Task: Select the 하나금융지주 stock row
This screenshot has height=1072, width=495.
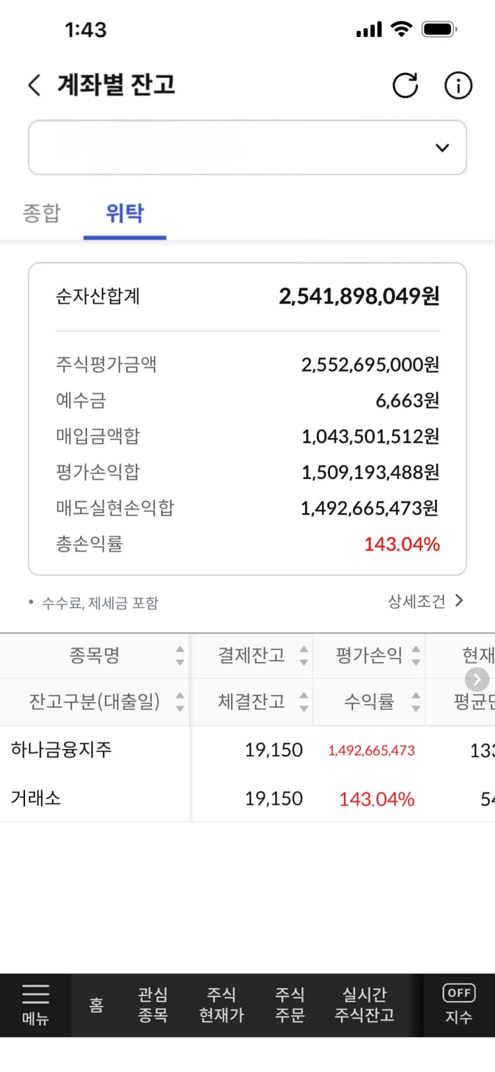Action: pos(247,774)
